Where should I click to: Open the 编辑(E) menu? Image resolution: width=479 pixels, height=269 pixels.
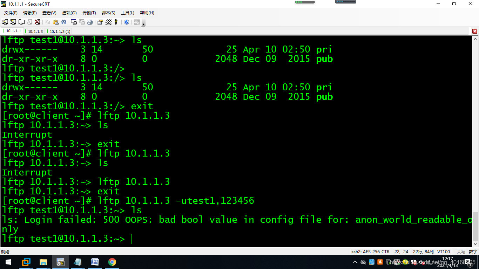tap(30, 13)
